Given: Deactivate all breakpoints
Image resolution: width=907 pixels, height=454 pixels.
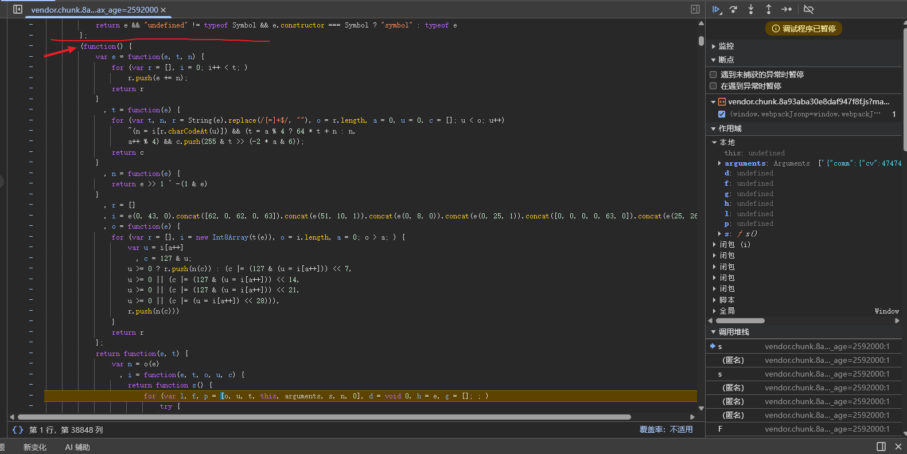Looking at the screenshot, I should 809,9.
